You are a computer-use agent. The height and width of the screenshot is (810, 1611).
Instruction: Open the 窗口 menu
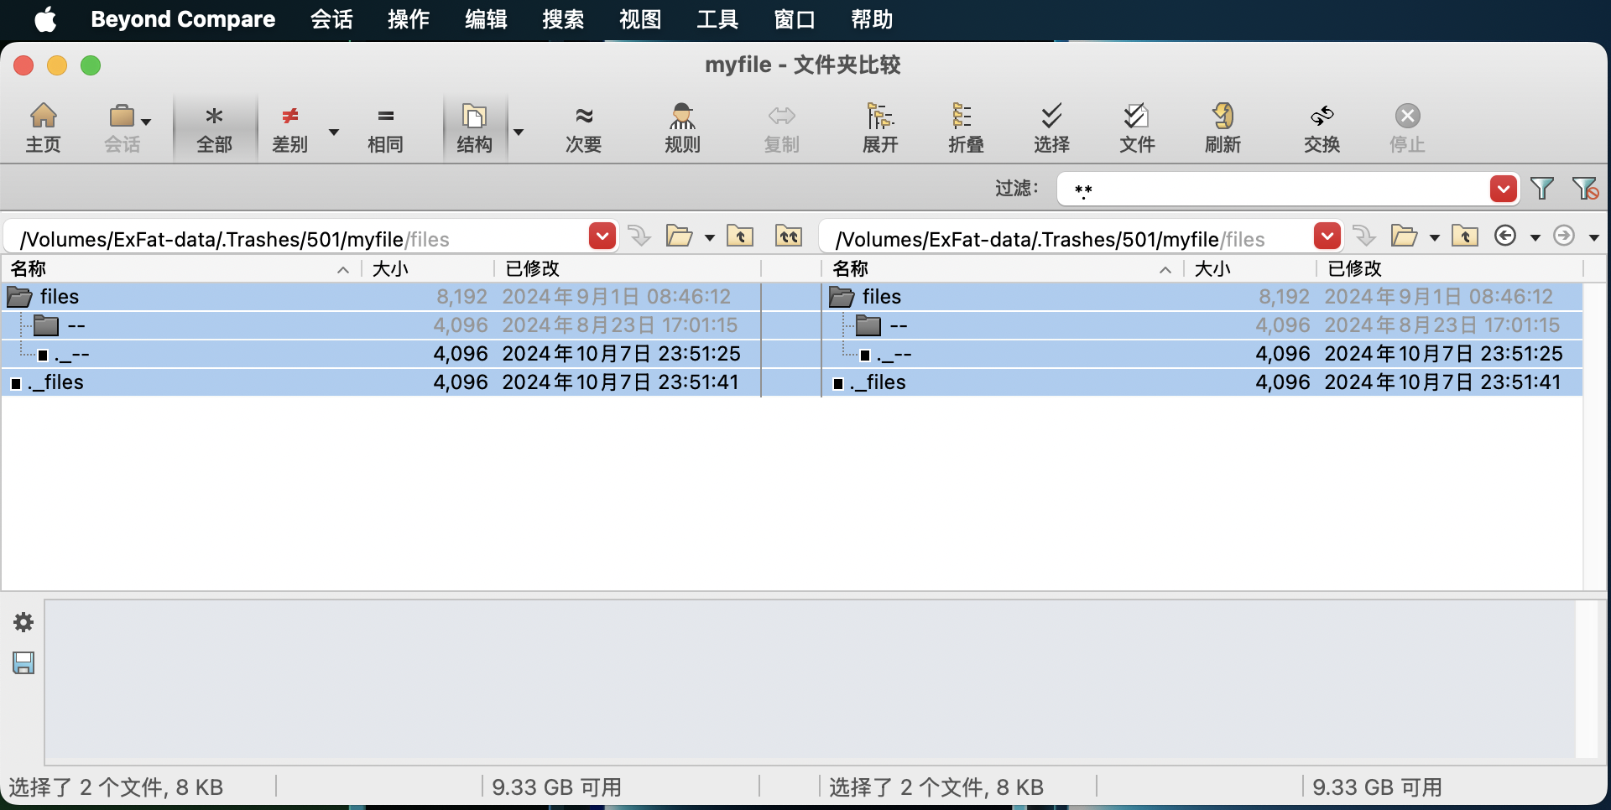tap(795, 19)
